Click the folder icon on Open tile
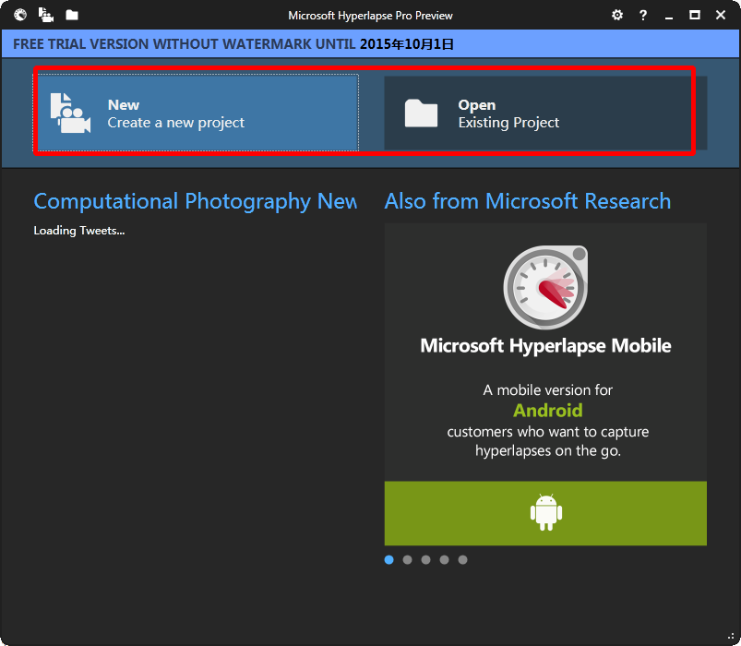 421,113
